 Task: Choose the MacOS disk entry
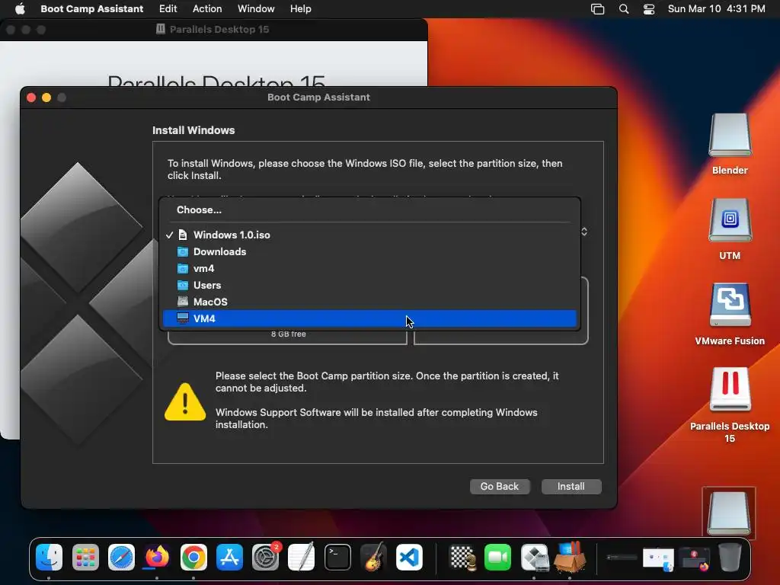[369, 302]
